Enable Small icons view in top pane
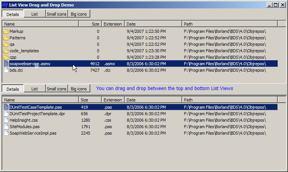The image size is (288, 172). 56,14
